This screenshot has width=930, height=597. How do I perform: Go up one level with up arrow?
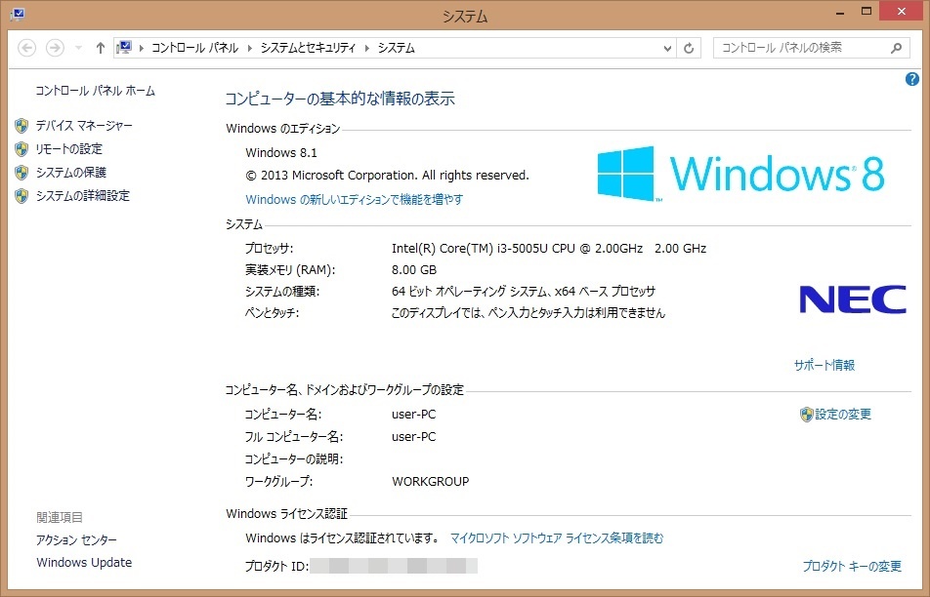101,48
